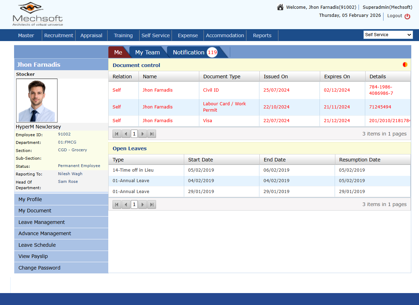Open Advance Management in sidebar
This screenshot has height=305, width=419.
(x=61, y=233)
